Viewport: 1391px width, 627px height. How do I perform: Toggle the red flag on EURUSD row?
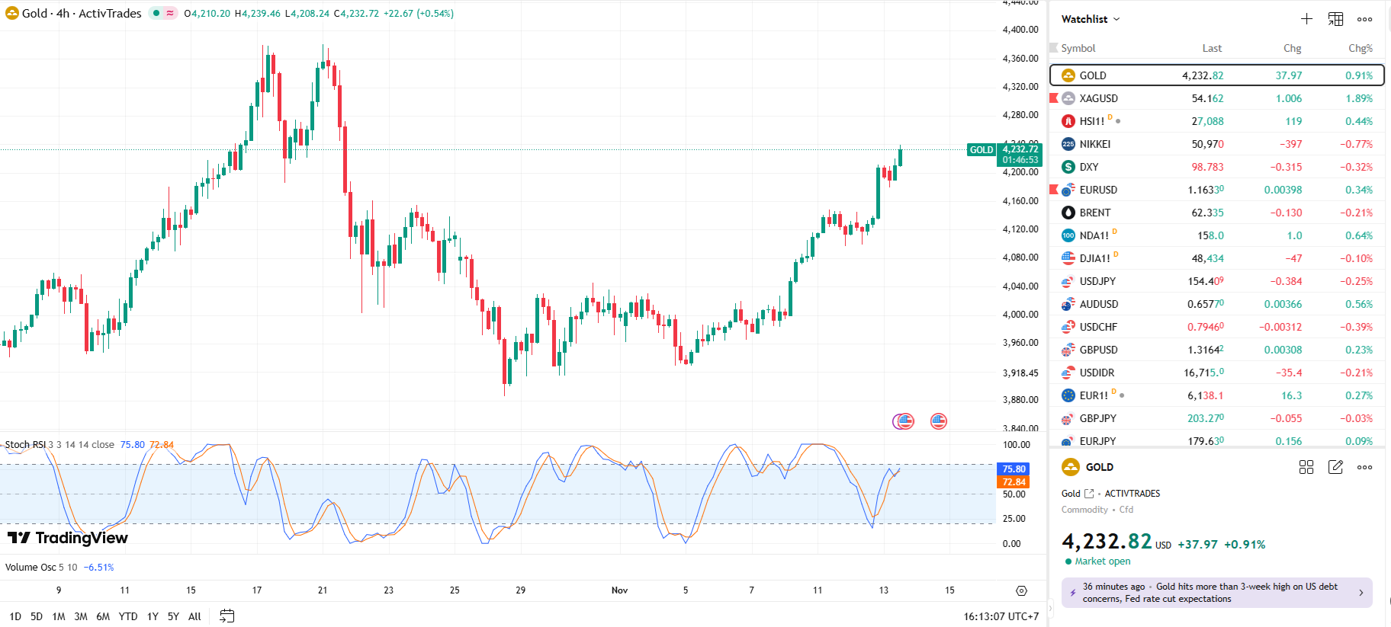1054,190
